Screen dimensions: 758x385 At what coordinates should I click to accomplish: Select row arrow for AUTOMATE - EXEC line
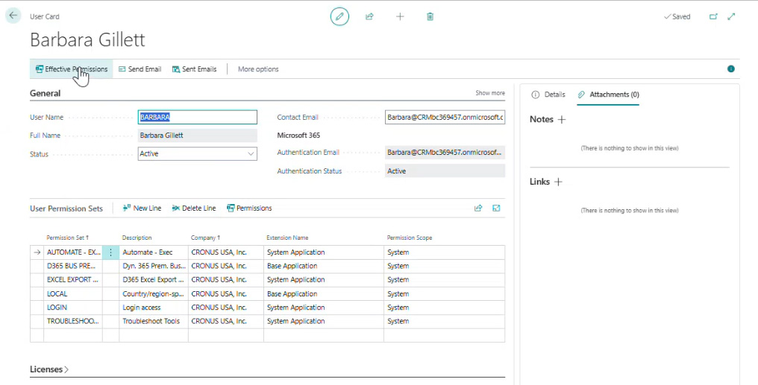[37, 252]
